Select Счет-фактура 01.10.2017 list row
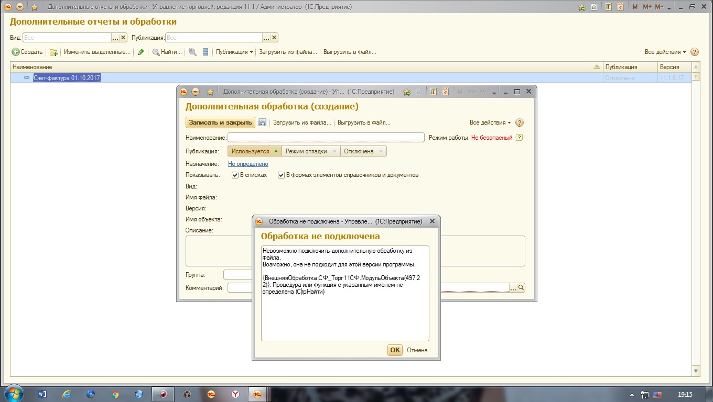Image resolution: width=713 pixels, height=402 pixels. coord(351,77)
